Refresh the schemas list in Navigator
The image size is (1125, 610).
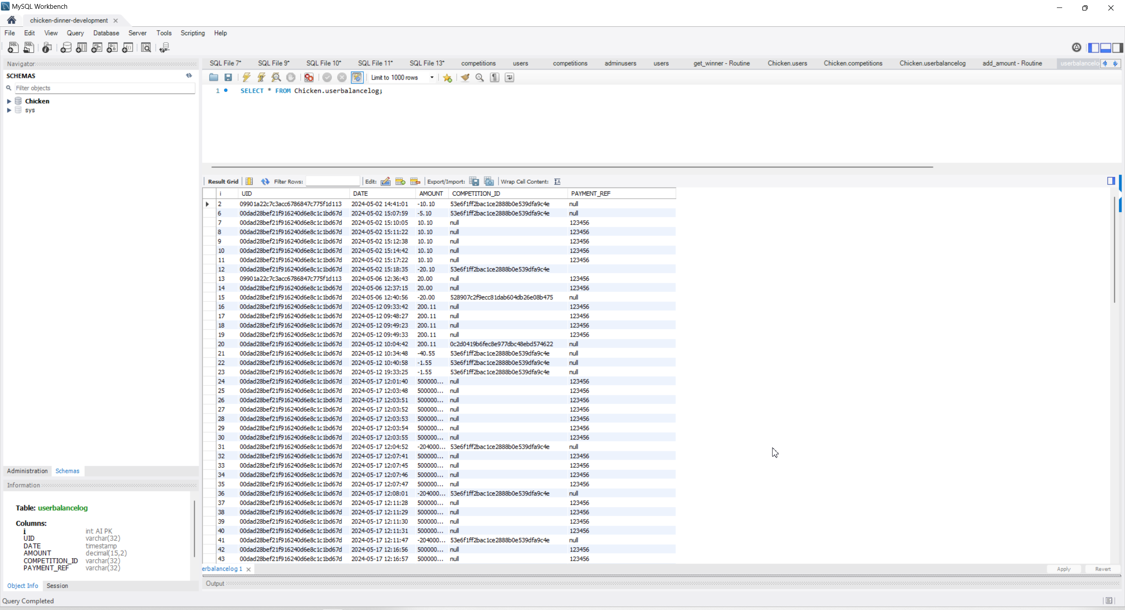pos(189,76)
